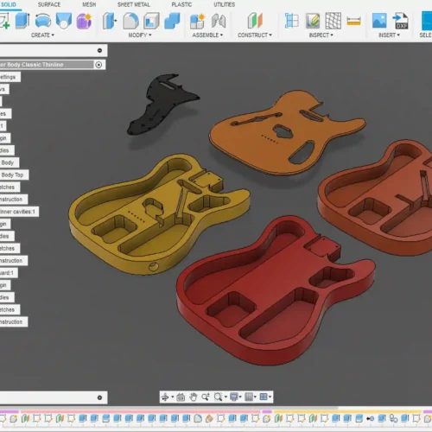Viewport: 432px width, 432px height.
Task: Select the pickguard ':1' component in browser
Action: pos(9,273)
